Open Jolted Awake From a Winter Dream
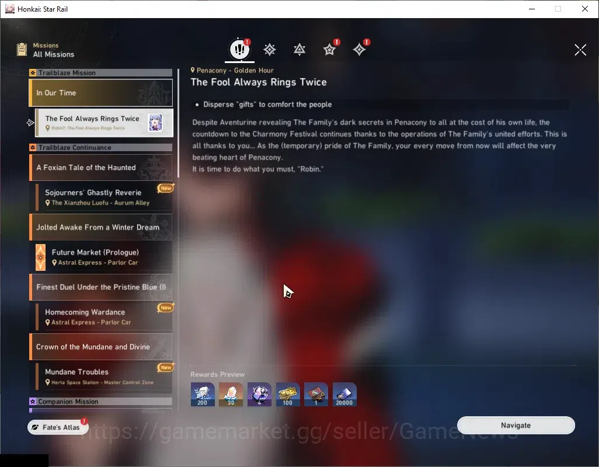This screenshot has height=467, width=599. (101, 227)
